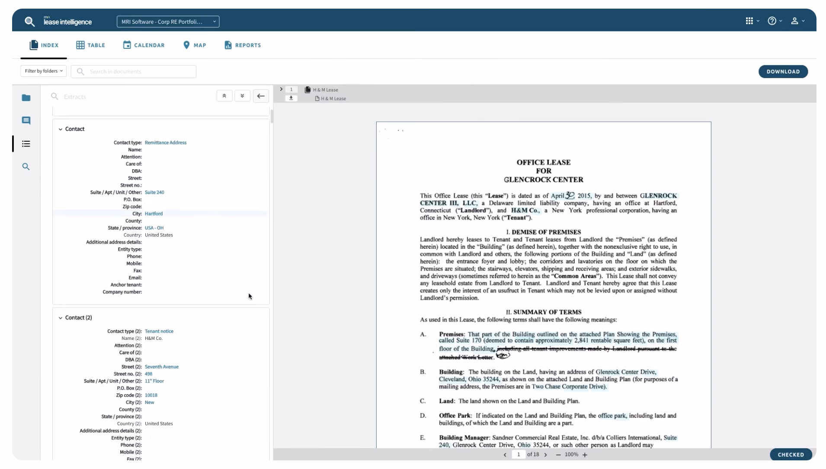
Task: Open the search sidebar icon
Action: point(26,167)
